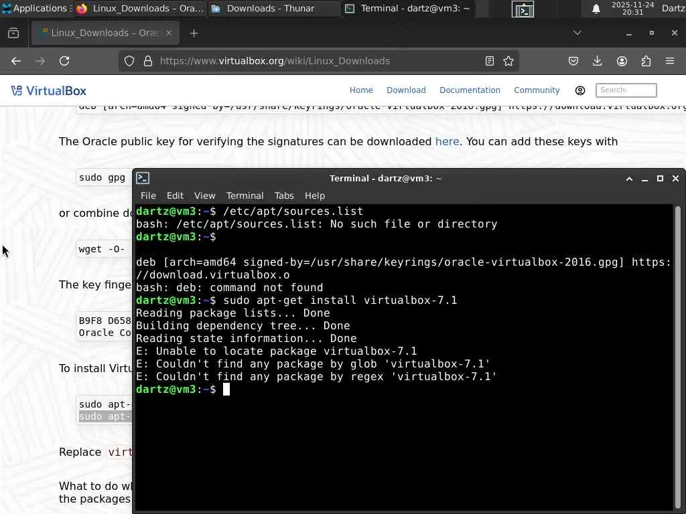Click 'bash: deb: command not found' line

click(230, 288)
